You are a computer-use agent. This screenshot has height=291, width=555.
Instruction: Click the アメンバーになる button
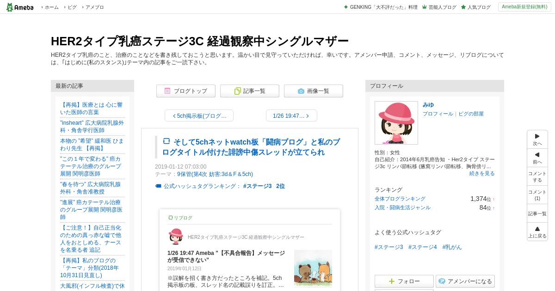coord(465,281)
